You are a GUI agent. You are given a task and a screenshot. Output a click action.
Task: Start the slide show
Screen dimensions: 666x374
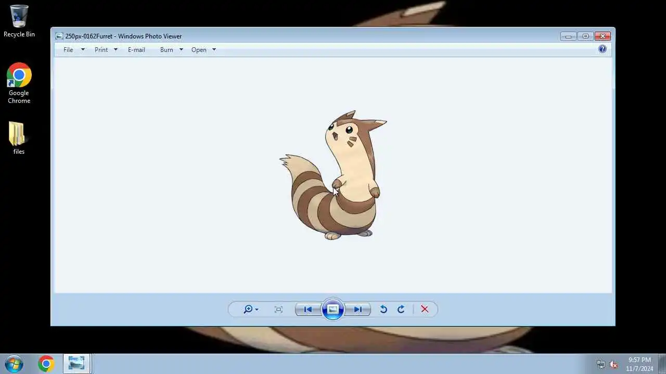click(x=333, y=310)
